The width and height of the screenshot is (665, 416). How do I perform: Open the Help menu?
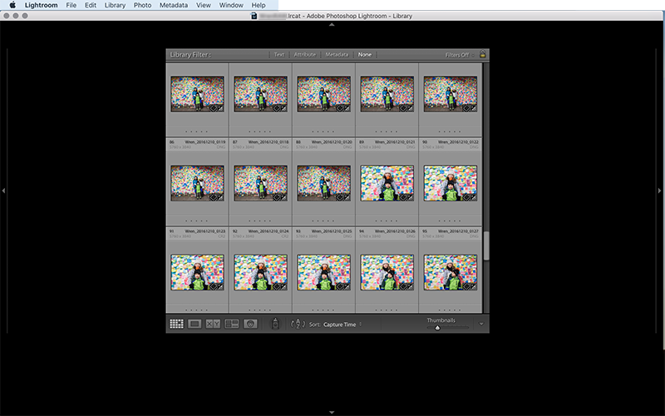tap(259, 5)
